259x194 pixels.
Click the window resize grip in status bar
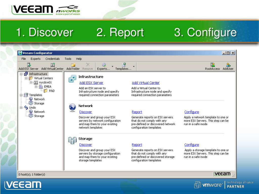(233, 176)
